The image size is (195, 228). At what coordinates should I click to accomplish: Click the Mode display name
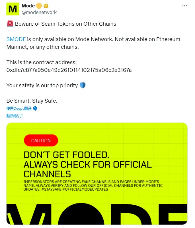click(28, 6)
